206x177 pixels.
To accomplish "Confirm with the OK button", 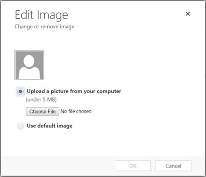I will (x=133, y=166).
